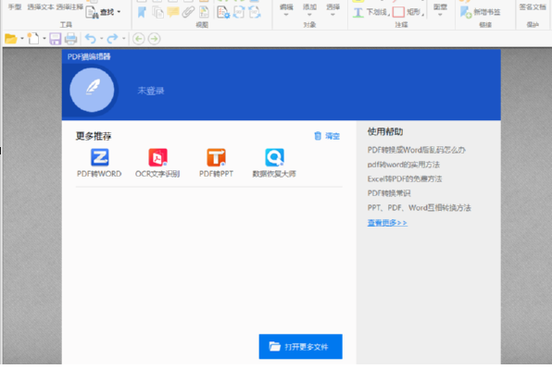The height and width of the screenshot is (369, 552).
Task: Choose the Select Text tool (选择文本)
Action: (41, 7)
